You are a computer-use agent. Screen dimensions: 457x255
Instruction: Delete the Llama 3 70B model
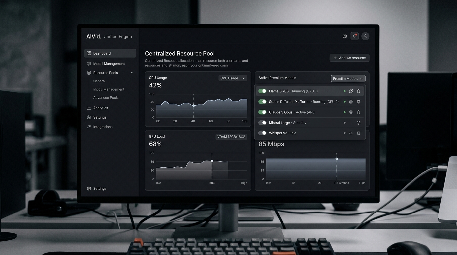[359, 91]
